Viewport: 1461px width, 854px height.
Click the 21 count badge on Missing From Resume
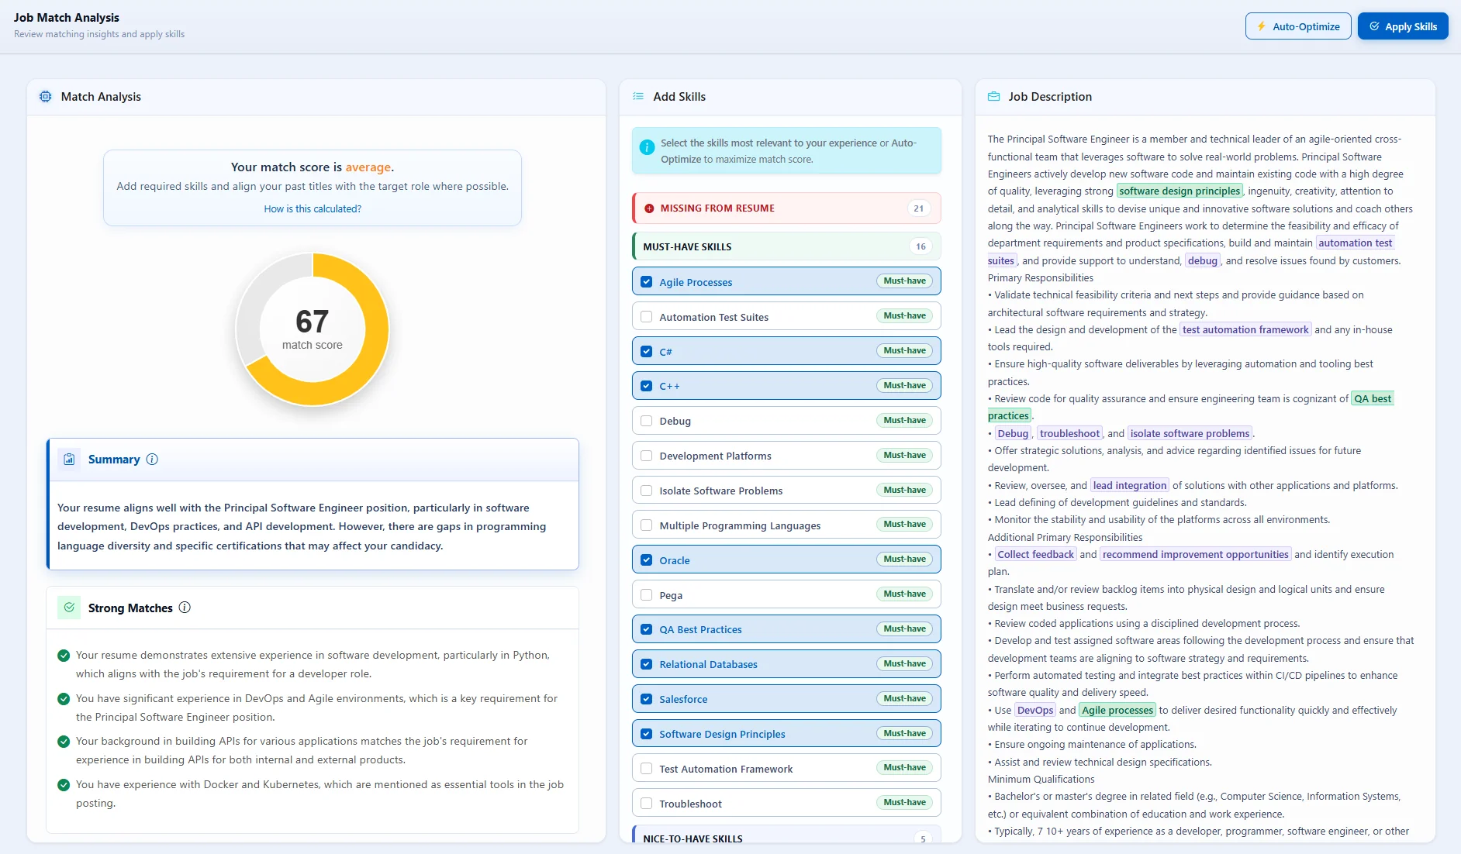click(919, 208)
